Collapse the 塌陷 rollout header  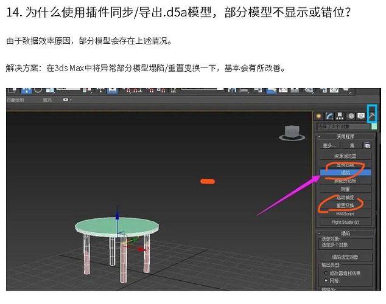[x=345, y=233]
